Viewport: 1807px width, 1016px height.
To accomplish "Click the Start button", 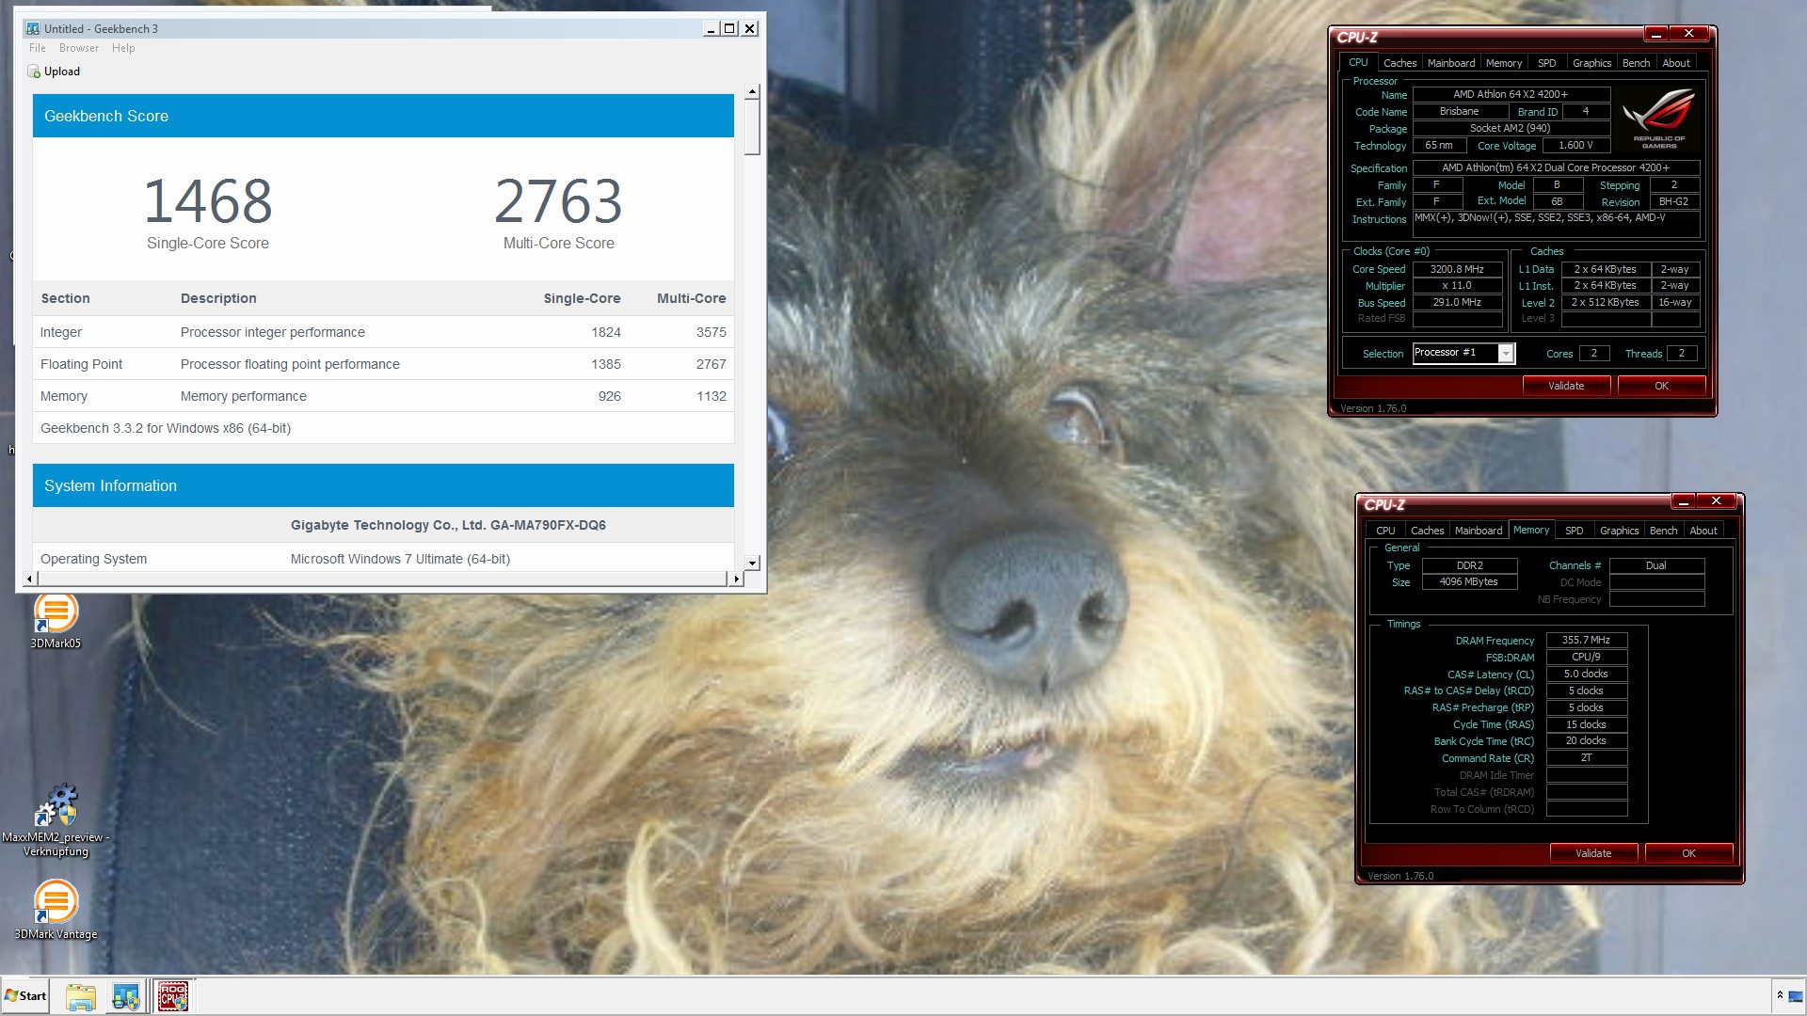I will 25,996.
